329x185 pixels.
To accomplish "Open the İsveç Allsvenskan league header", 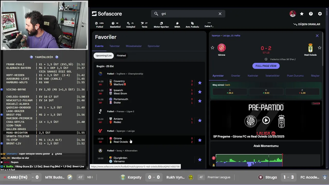I will (x=122, y=151).
